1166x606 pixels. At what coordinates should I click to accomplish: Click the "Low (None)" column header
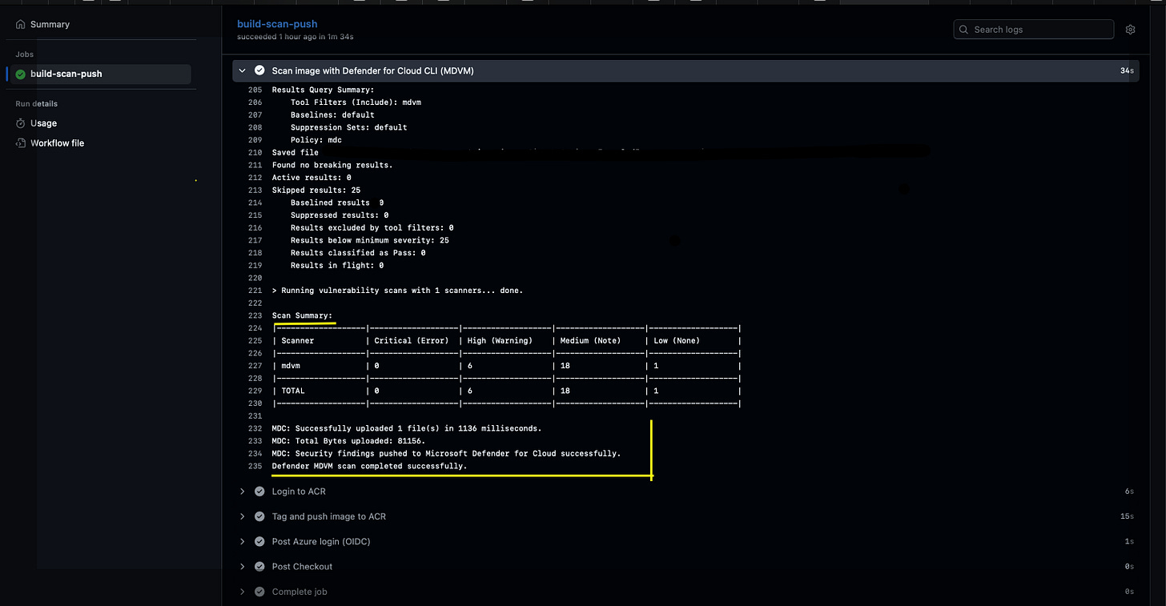[677, 341]
